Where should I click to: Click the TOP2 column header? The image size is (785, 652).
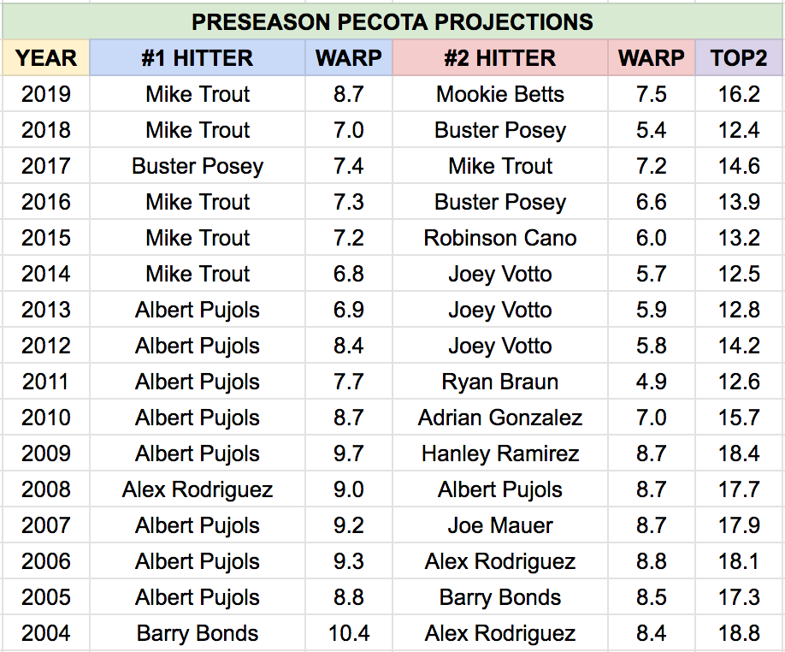[739, 58]
